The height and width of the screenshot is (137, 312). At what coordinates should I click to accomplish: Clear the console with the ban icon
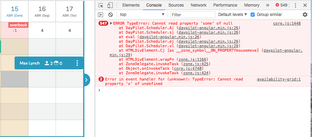pyautogui.click(x=110, y=15)
